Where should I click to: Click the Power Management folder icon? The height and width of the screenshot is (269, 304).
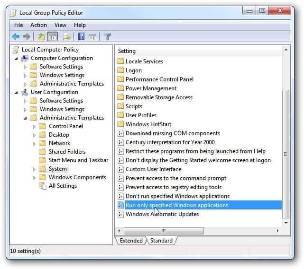point(120,88)
